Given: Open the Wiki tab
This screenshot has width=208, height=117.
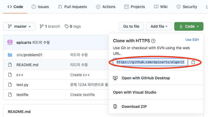Looking at the screenshot, I should click(161, 7).
